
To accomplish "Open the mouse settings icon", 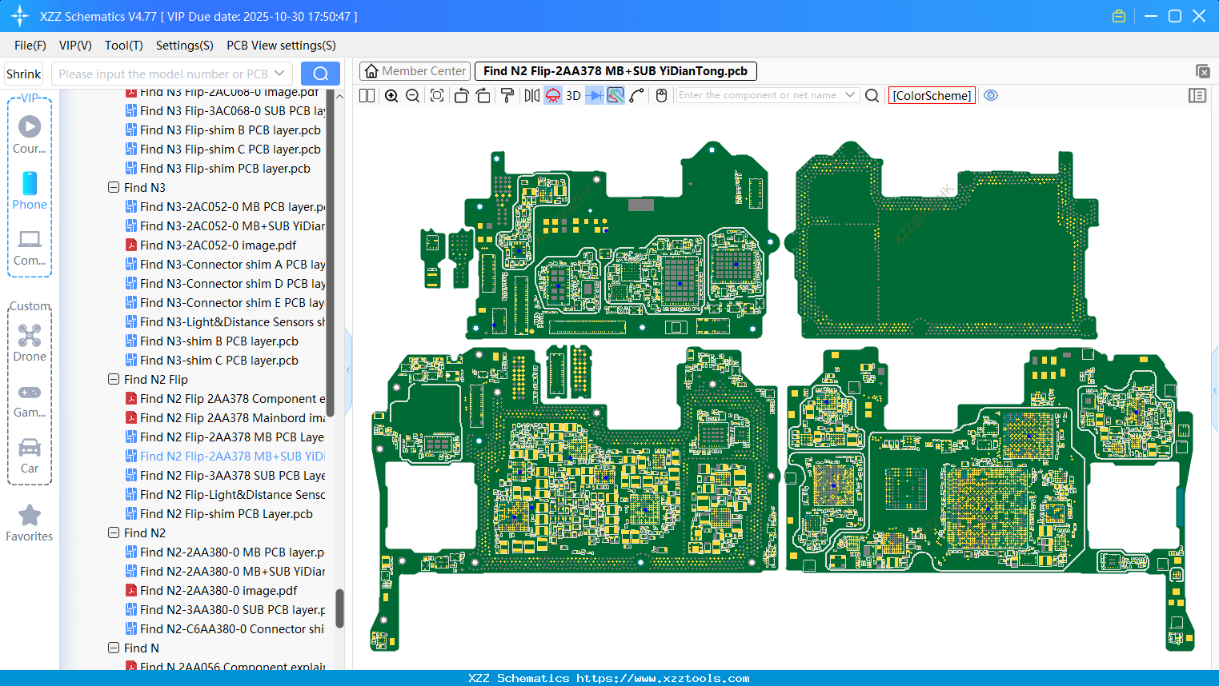I will pos(661,94).
